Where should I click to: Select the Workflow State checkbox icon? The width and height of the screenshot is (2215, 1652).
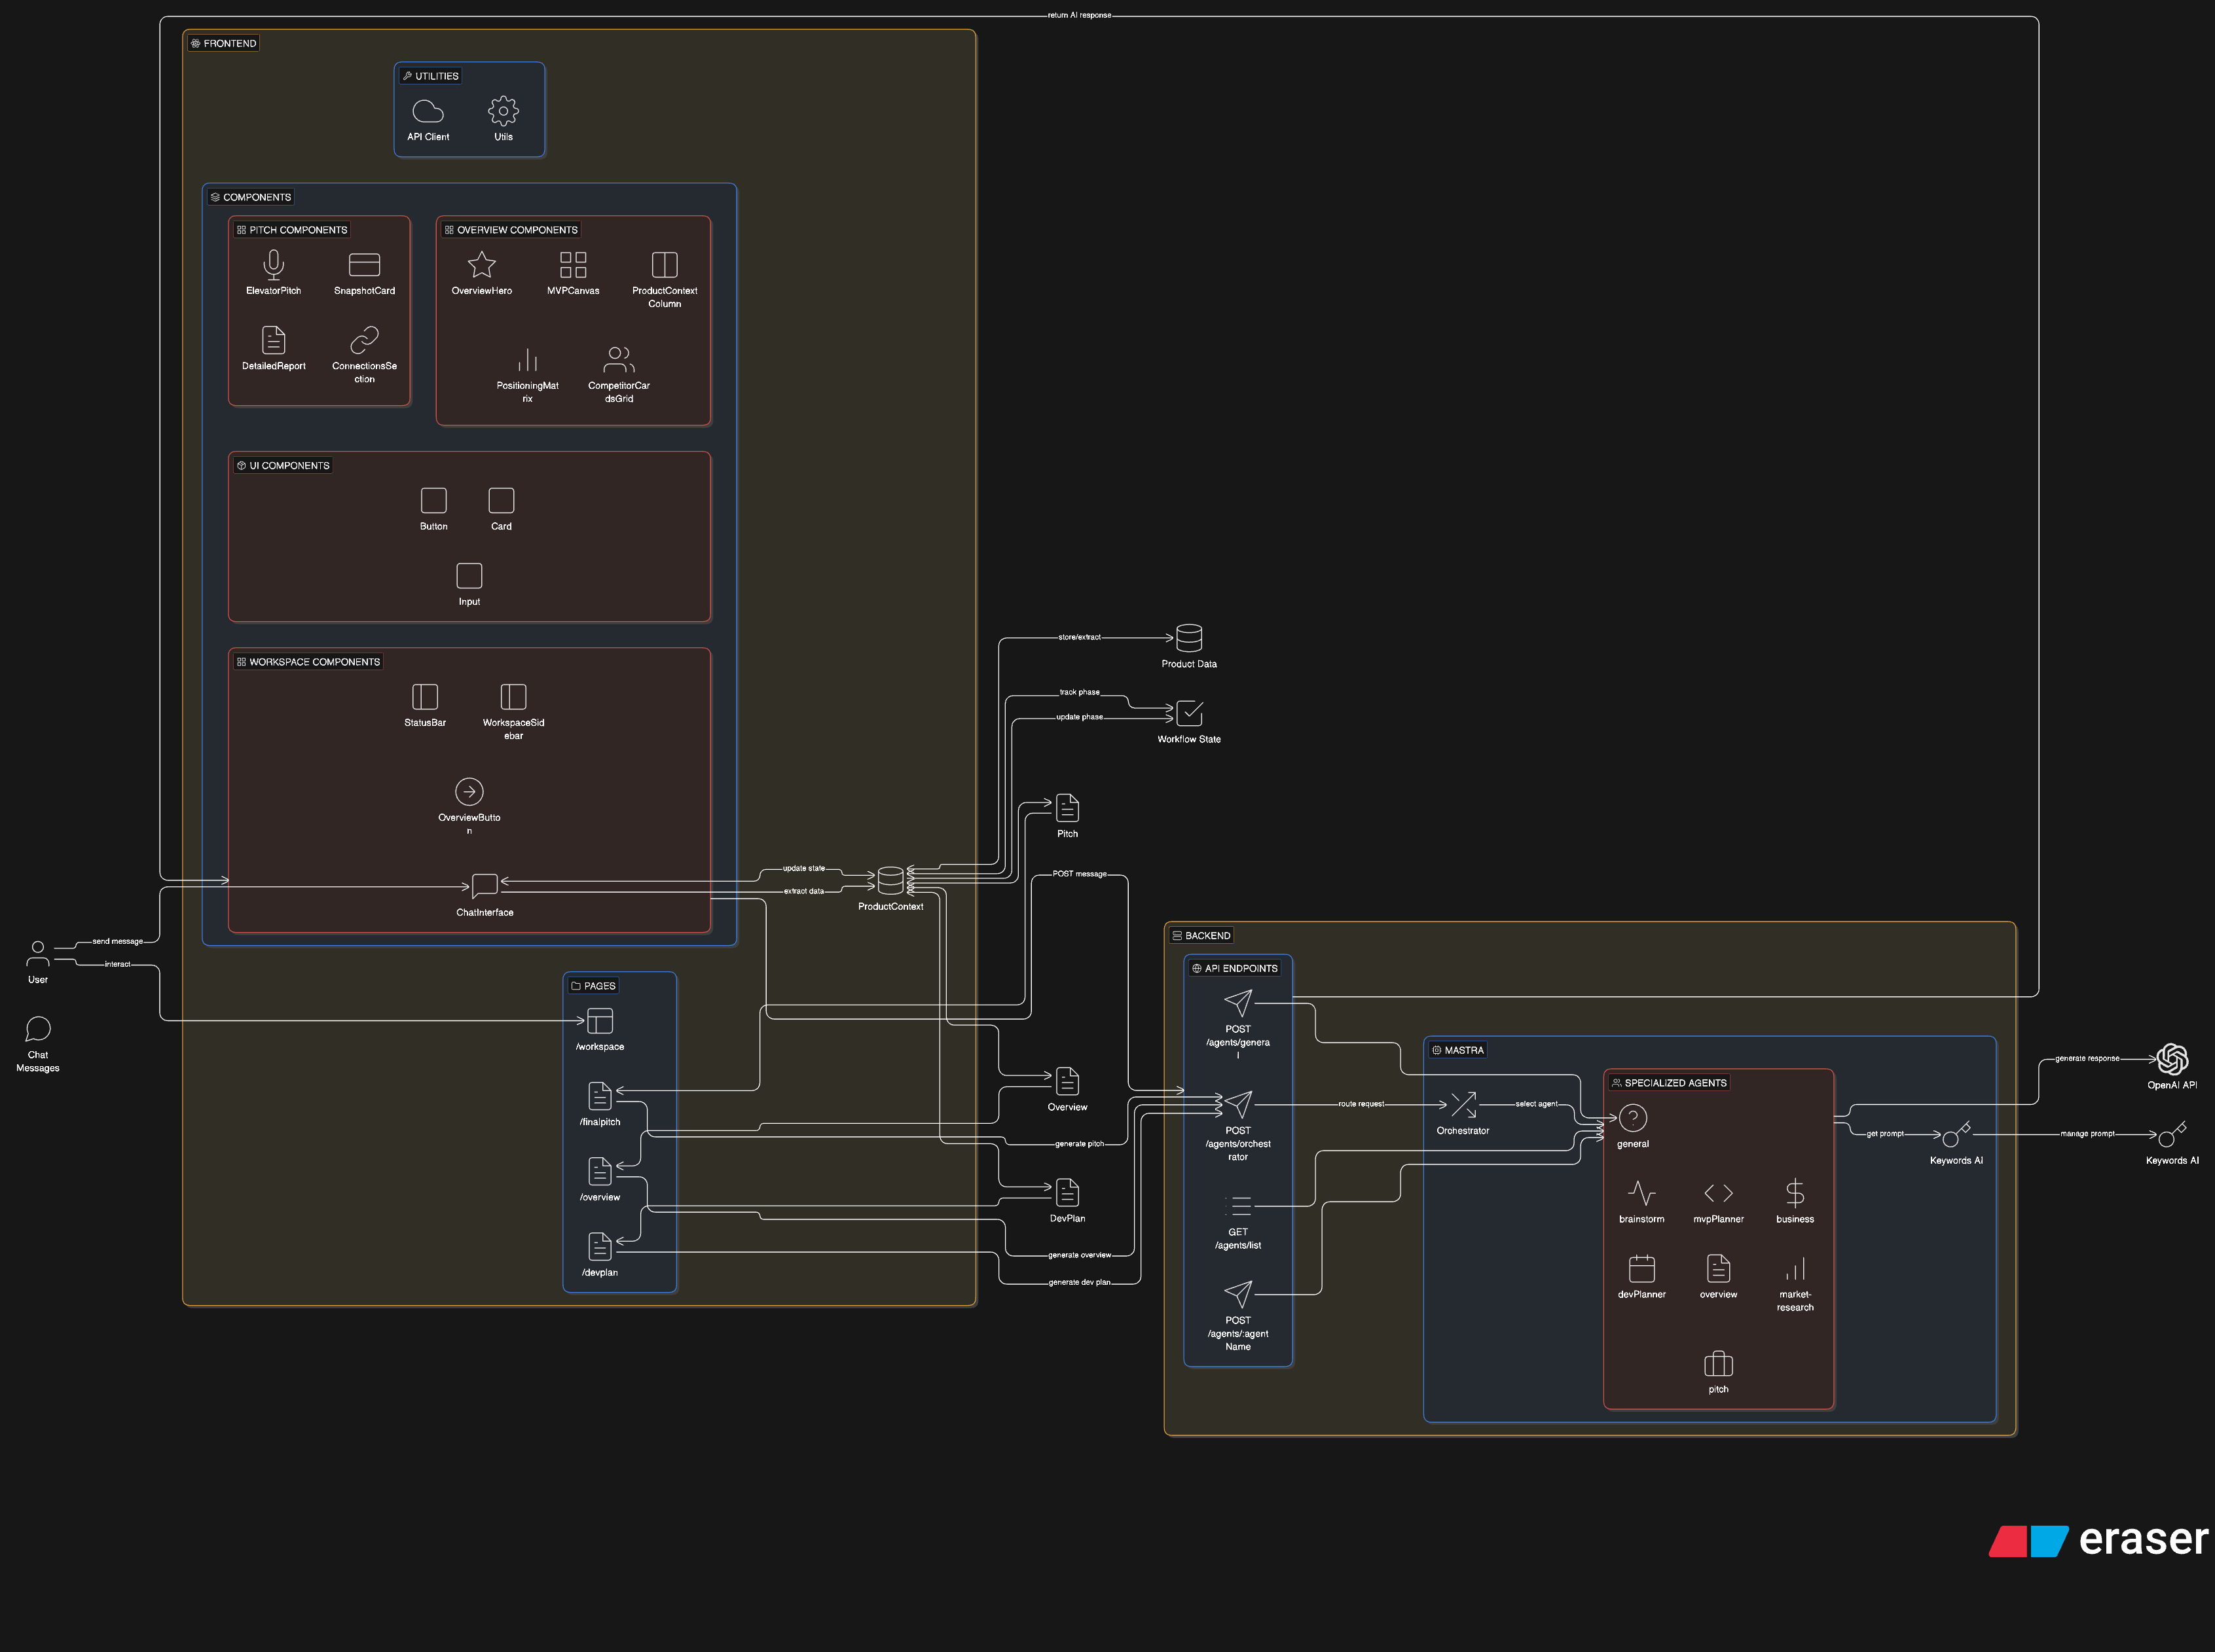point(1188,713)
